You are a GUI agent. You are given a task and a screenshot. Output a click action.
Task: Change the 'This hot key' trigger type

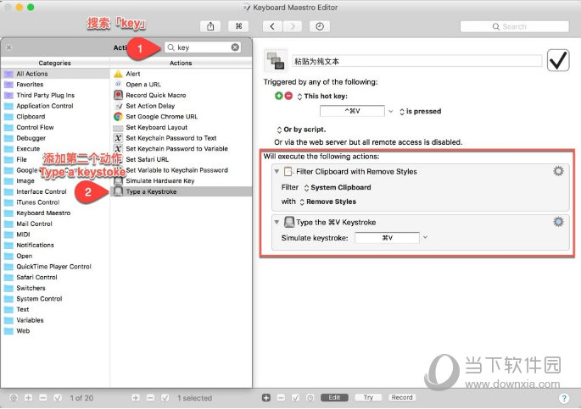pyautogui.click(x=323, y=97)
